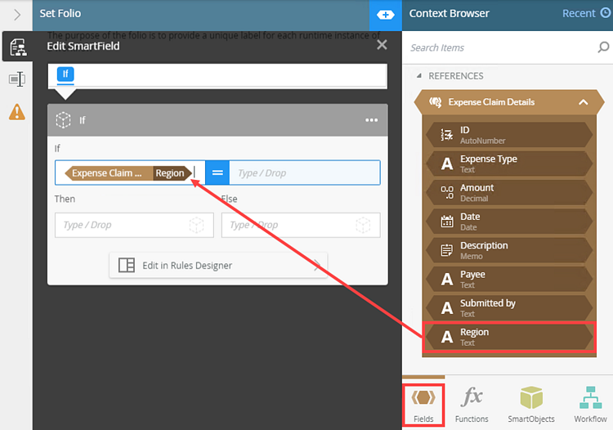Screen dimensions: 613x430
Task: Select the ID AutoNumber field
Action: (509, 135)
